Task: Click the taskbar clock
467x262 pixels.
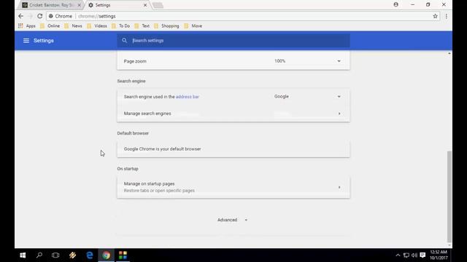Action: coord(439,255)
